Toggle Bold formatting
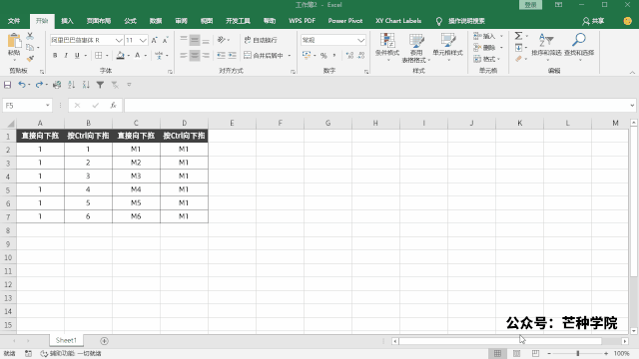Viewport: 639px width, 359px height. coord(55,56)
